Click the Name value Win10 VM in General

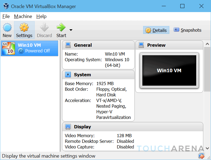[115, 54]
